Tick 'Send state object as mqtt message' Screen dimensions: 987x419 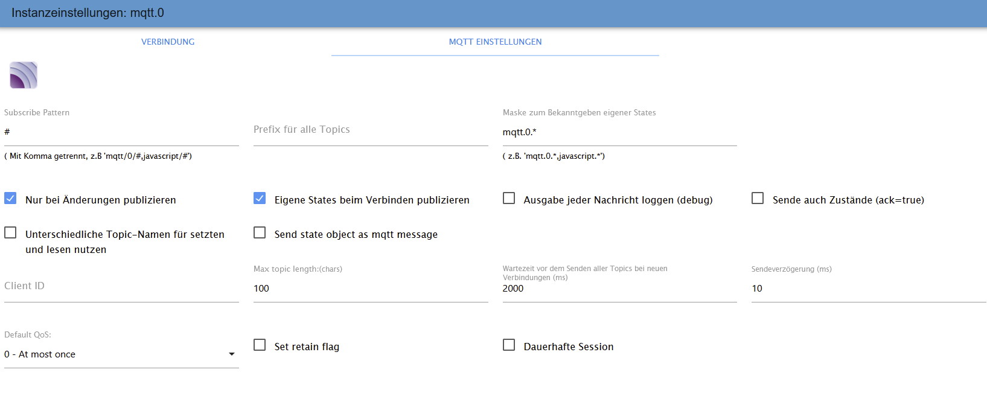pos(260,232)
